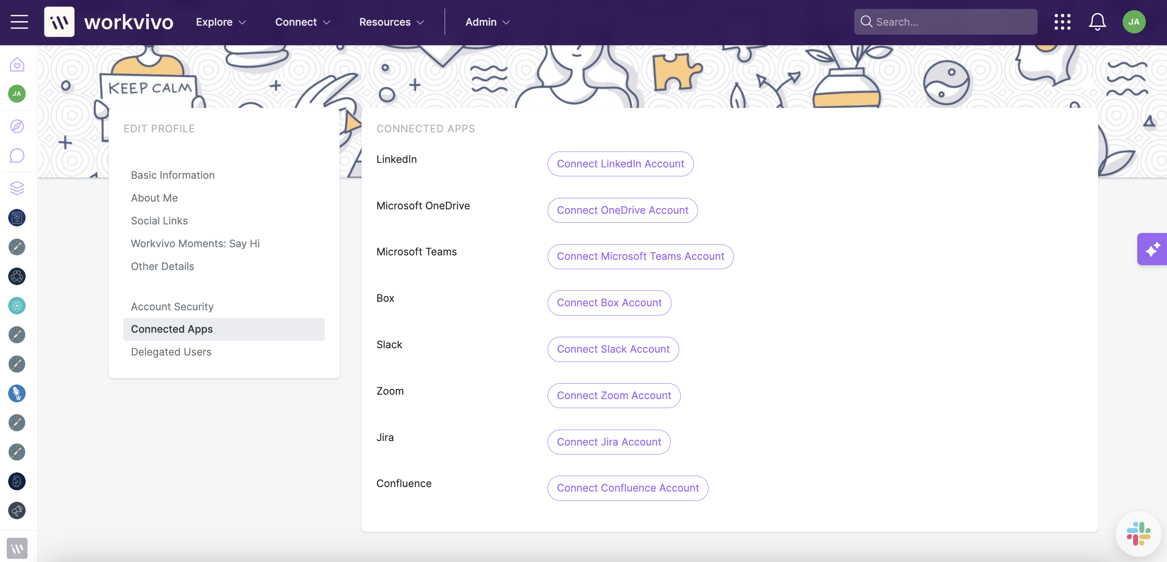Open the compass explore icon in the sidebar

click(x=17, y=126)
